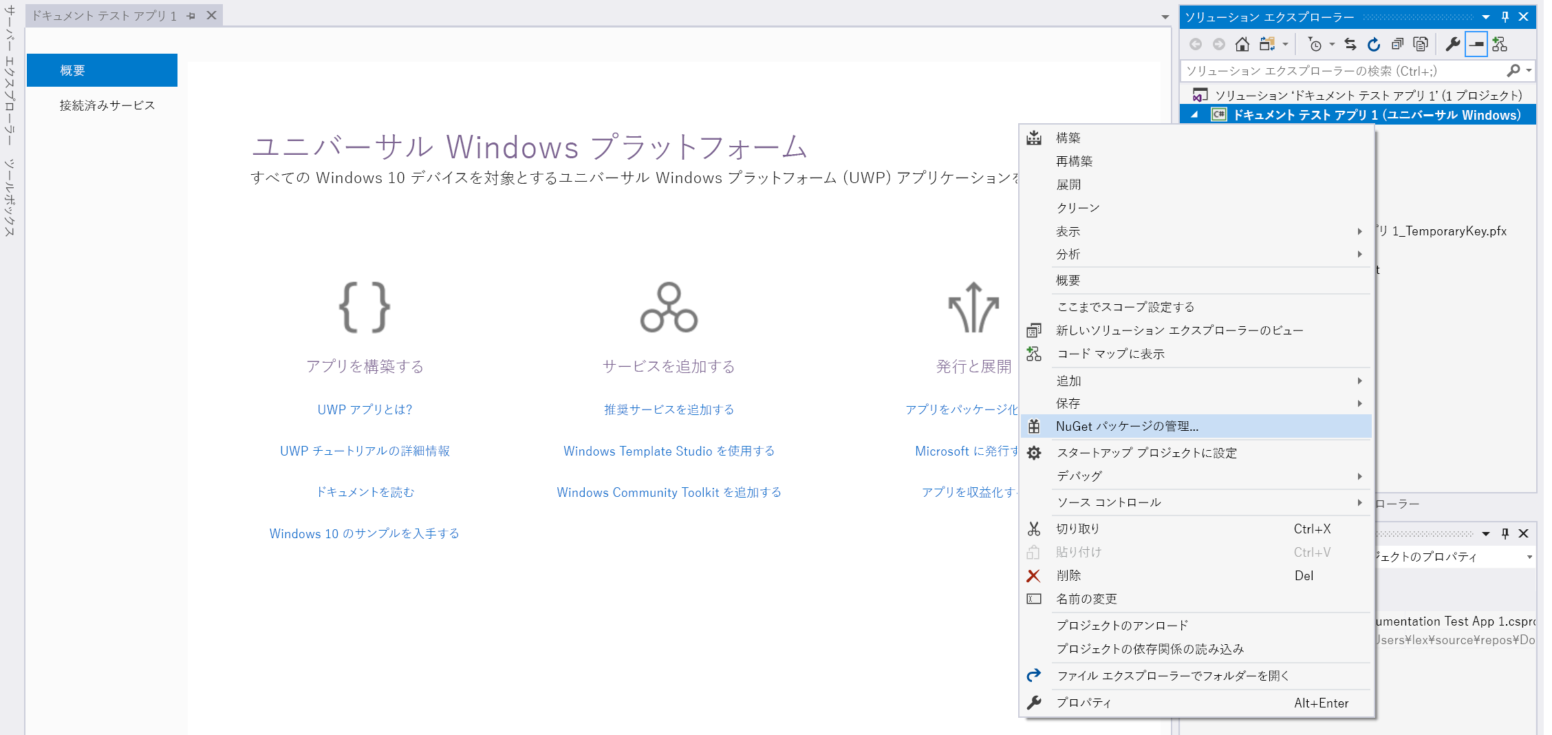Viewport: 1552px width, 735px height.
Task: Toggle Show All Files icon
Action: [x=1421, y=44]
